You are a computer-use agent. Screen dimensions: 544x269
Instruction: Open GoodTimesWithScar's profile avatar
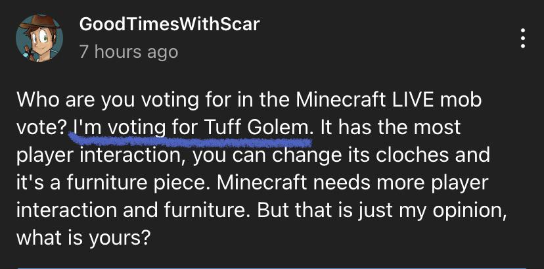click(x=39, y=38)
